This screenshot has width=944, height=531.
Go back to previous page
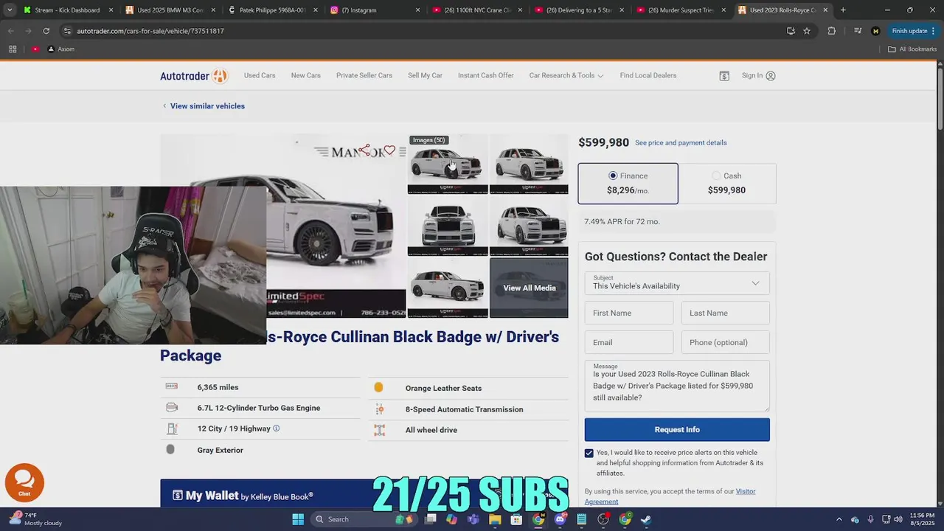10,31
